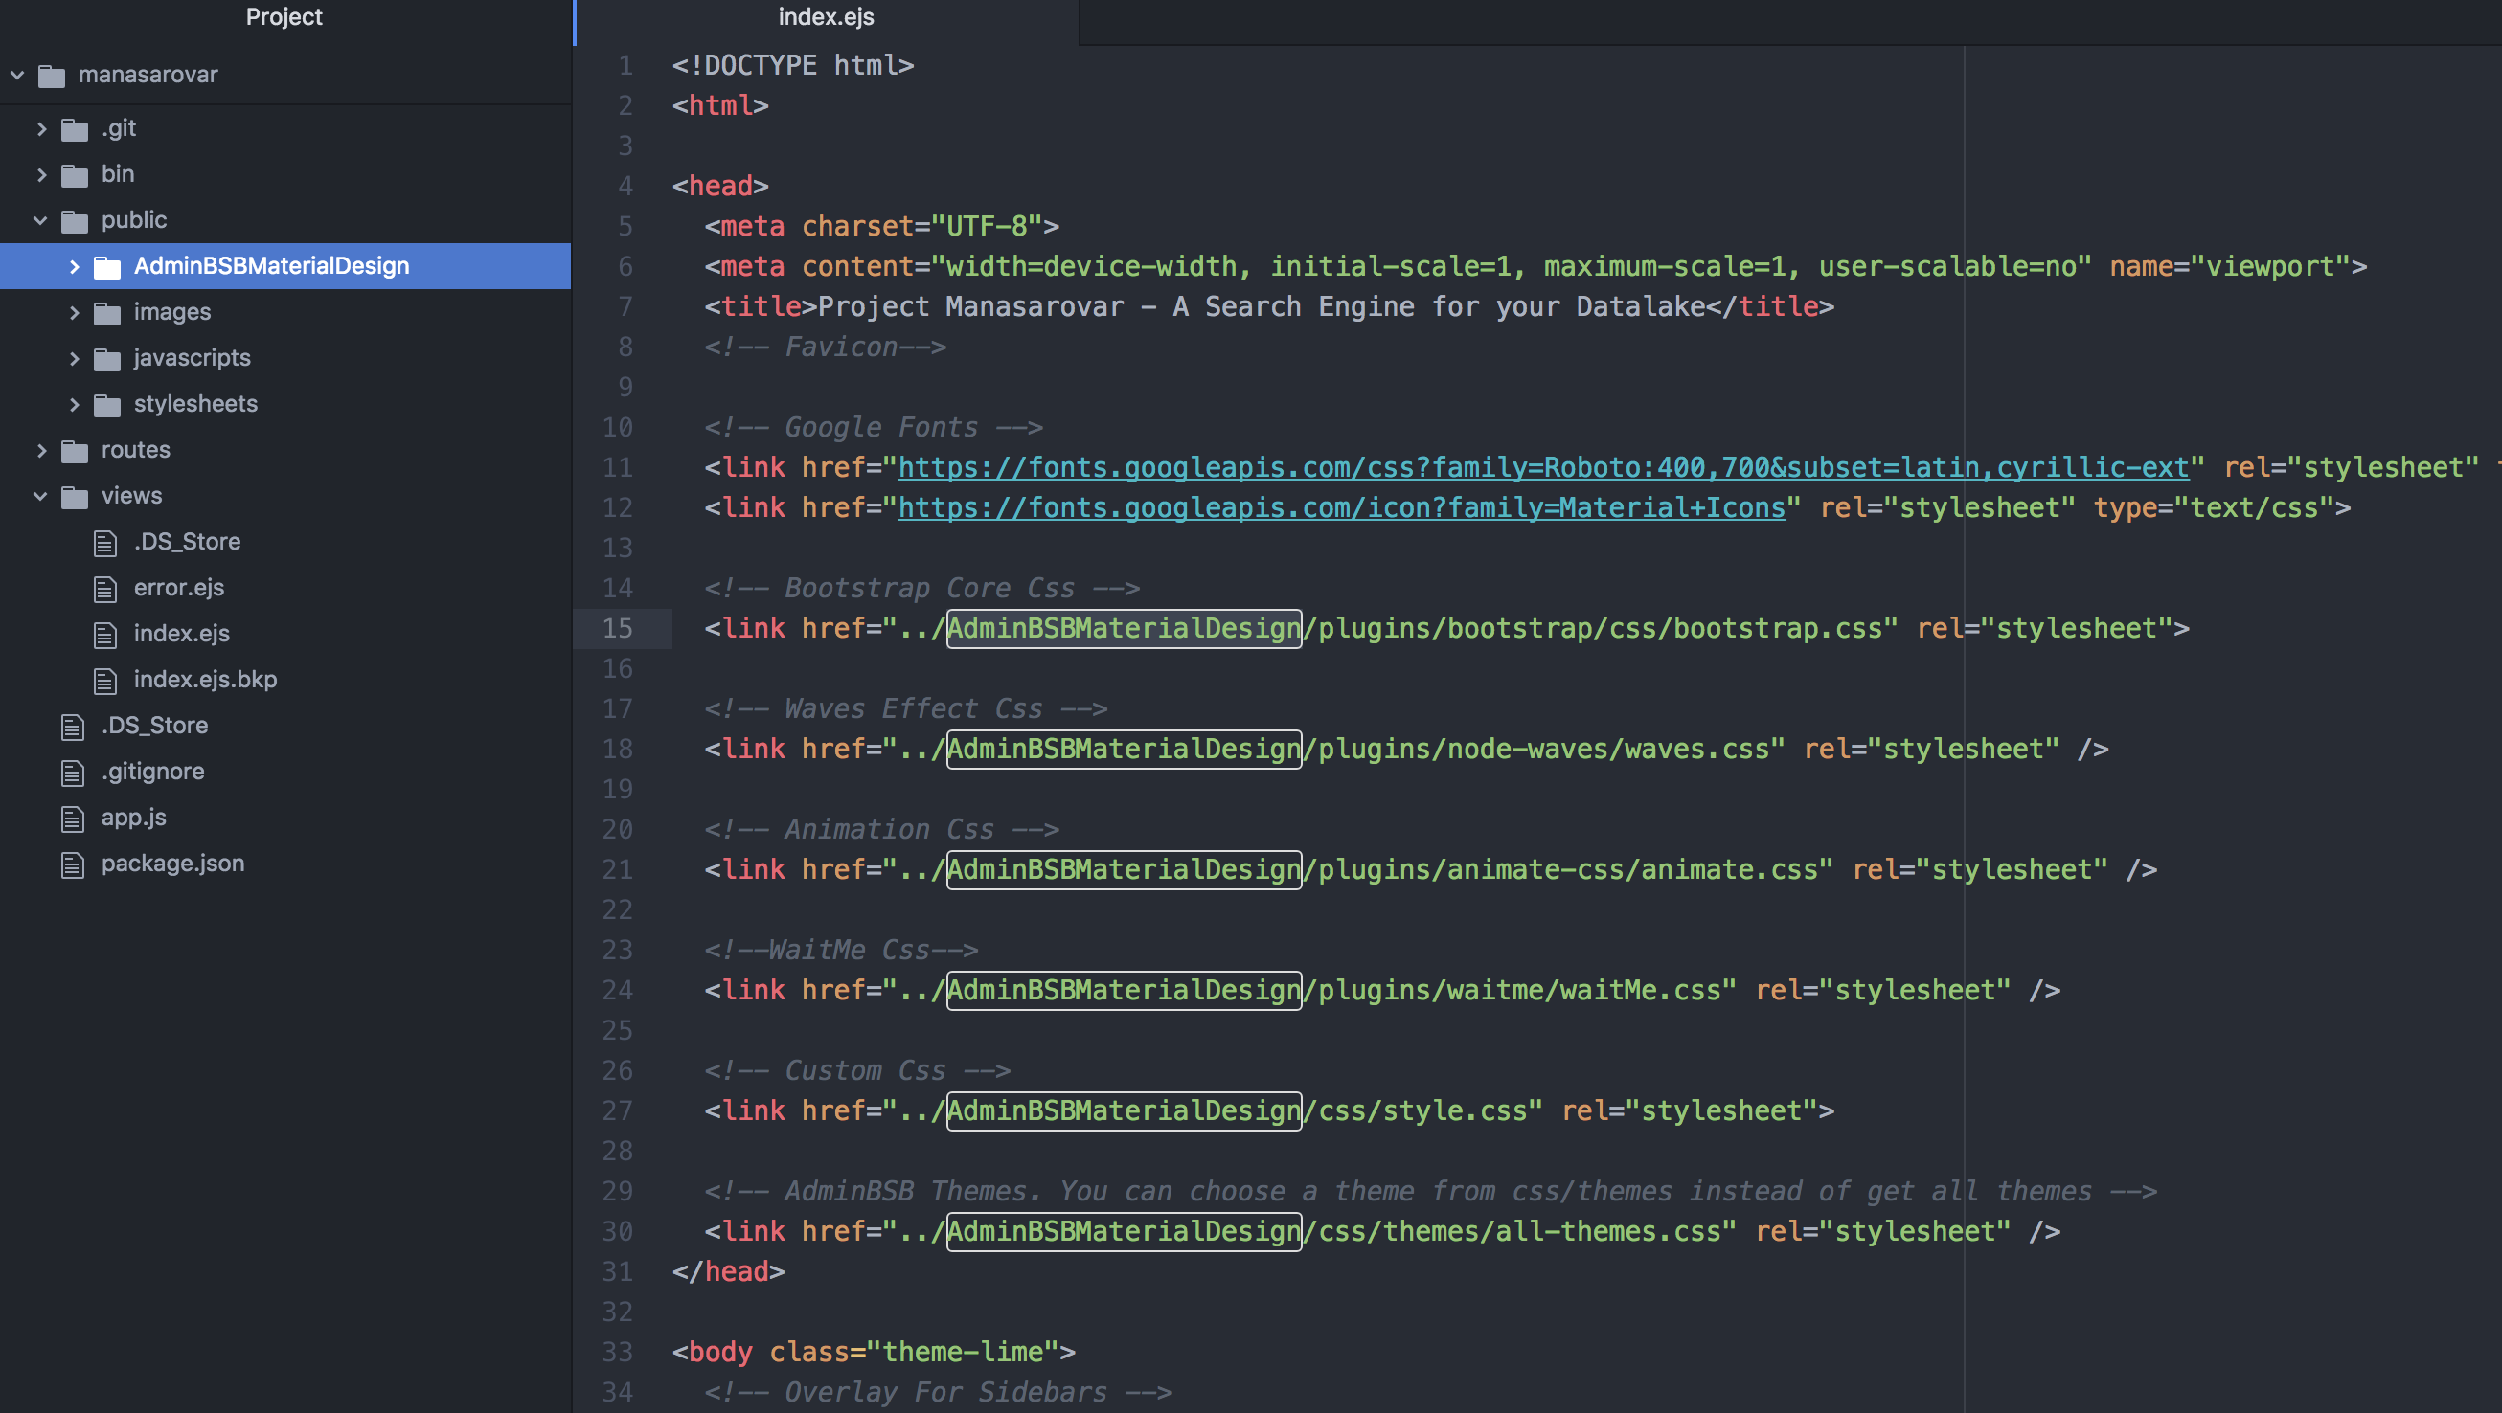Collapse the public folder chevron
This screenshot has width=2502, height=1413.
click(41, 220)
